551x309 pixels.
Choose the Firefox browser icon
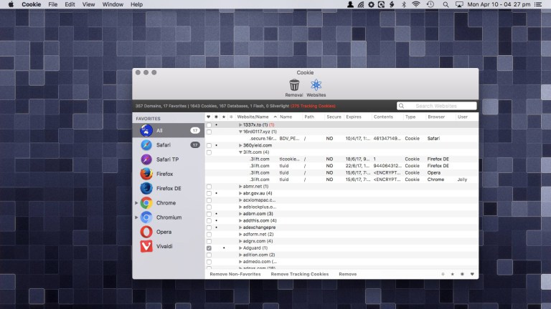click(x=146, y=174)
